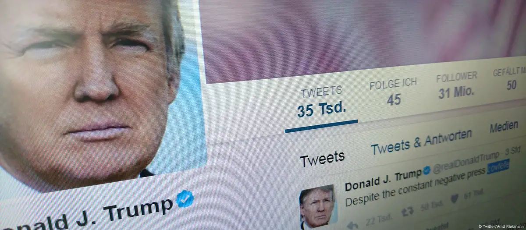Open the Folge ich 45 list
Viewport: 526px width, 230px height.
click(393, 92)
